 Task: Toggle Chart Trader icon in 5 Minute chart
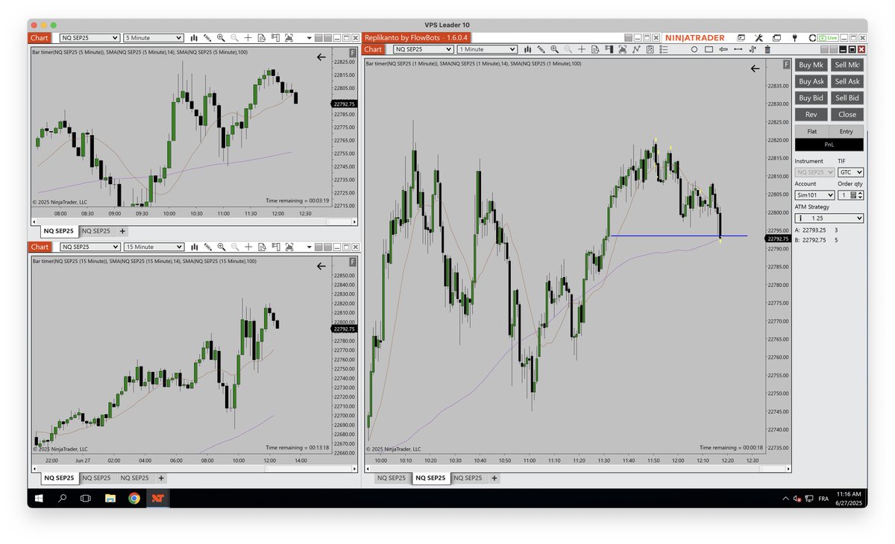tap(275, 37)
